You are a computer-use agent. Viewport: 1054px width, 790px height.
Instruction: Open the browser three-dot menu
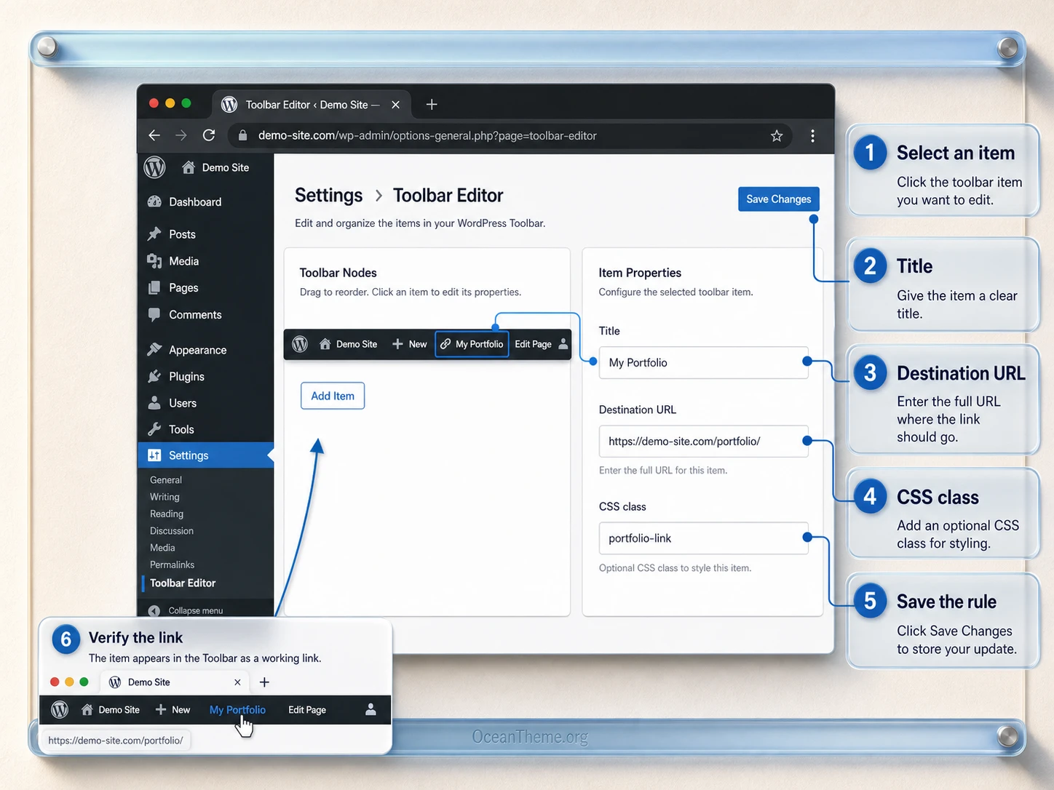coord(812,136)
